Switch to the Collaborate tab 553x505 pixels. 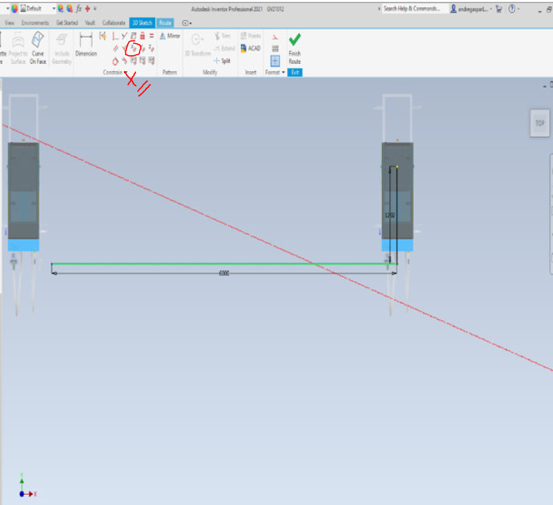(114, 23)
